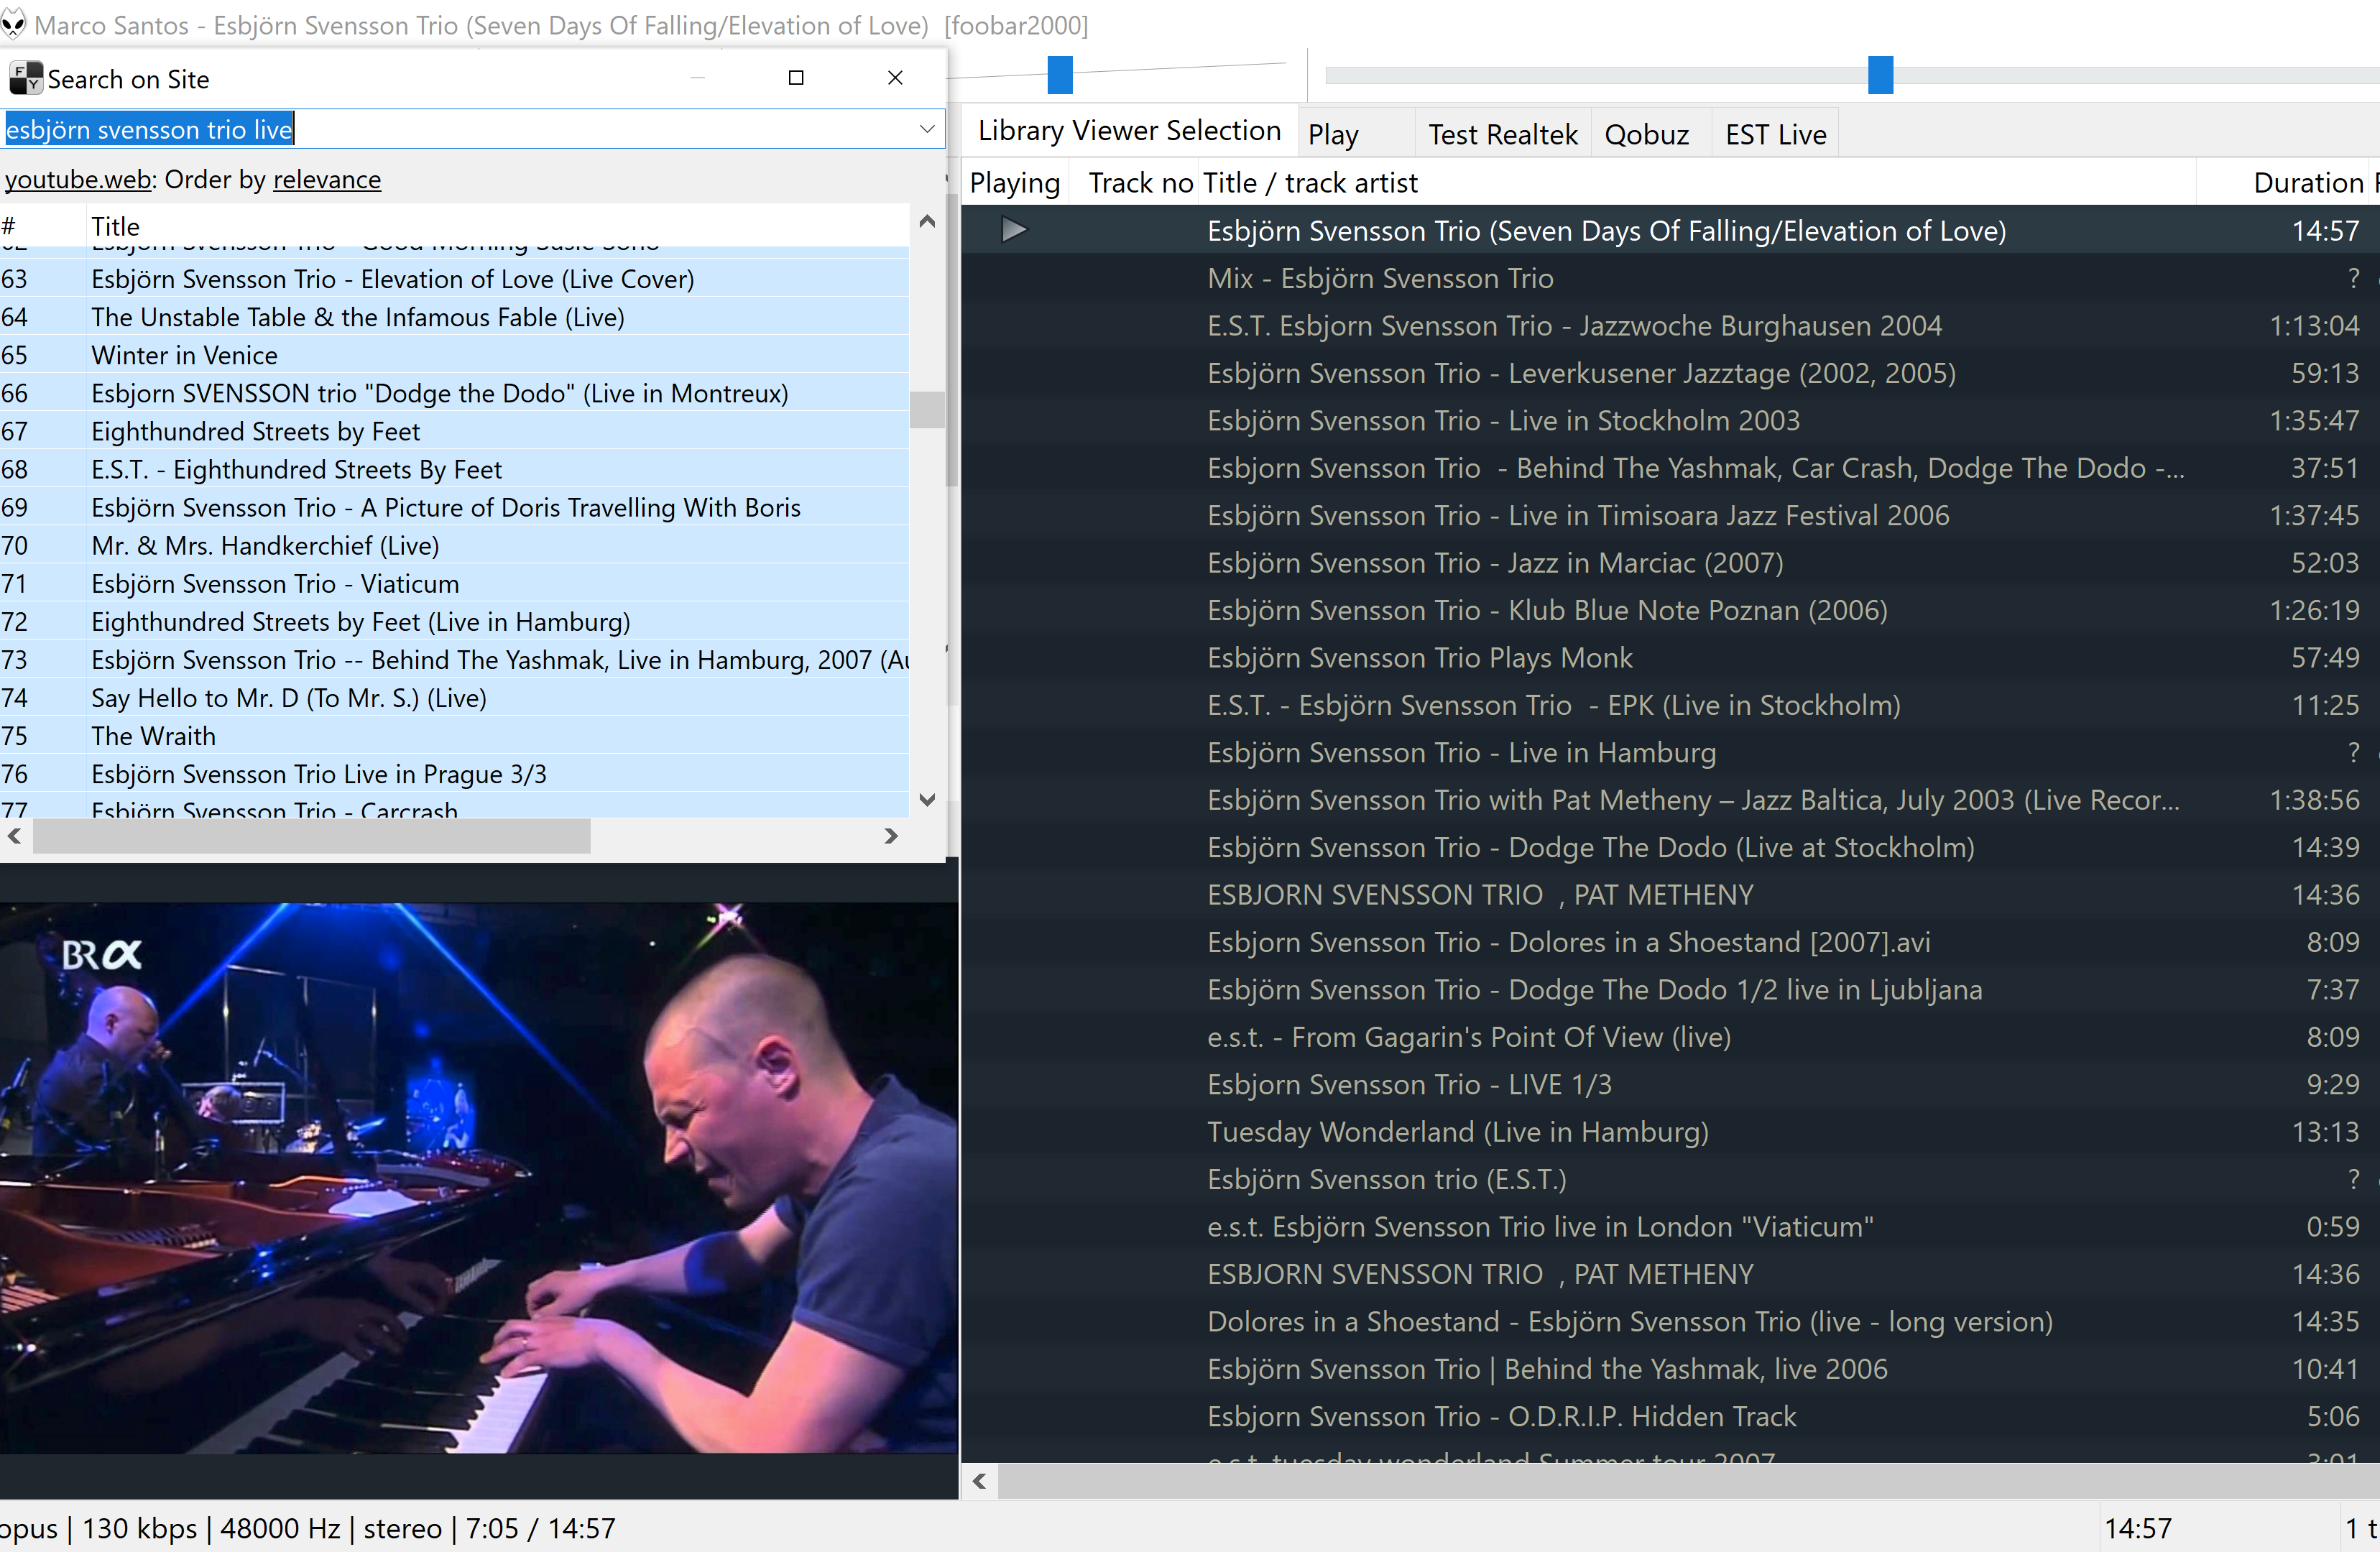This screenshot has width=2380, height=1552.
Task: Select result 73 Behind The Yashmak, Live in Hamburg
Action: (x=455, y=659)
